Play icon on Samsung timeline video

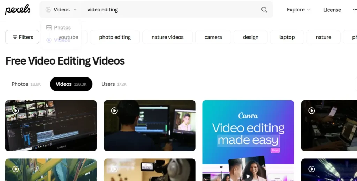[15, 111]
